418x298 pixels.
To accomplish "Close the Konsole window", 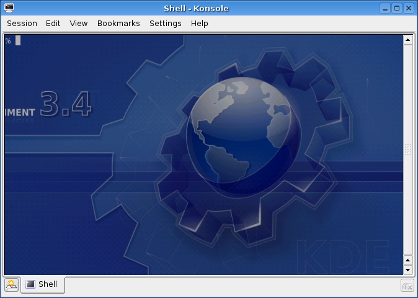I will [409, 8].
